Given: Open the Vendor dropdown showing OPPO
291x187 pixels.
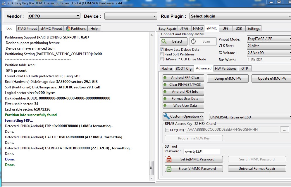Looking at the screenshot, I should click(54, 16).
